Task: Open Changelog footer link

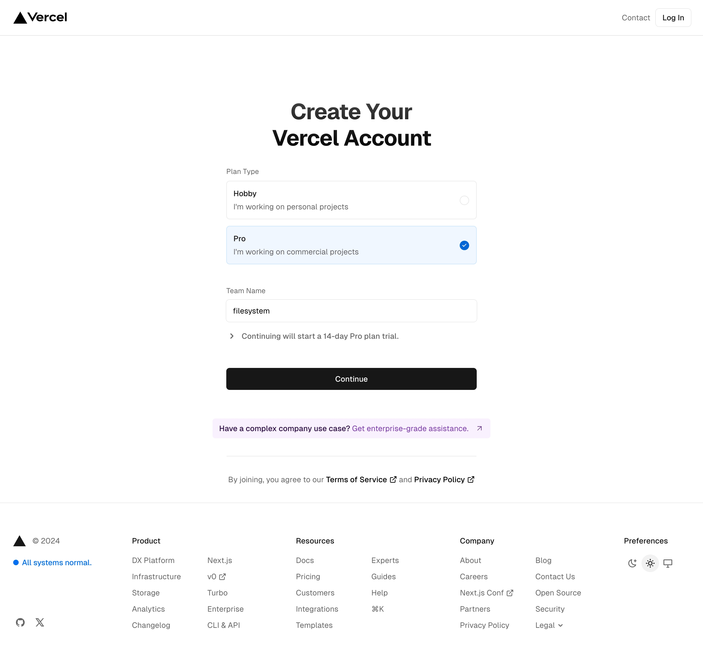Action: tap(151, 625)
